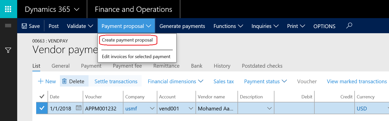
Task: Select the List tab
Action: point(36,66)
